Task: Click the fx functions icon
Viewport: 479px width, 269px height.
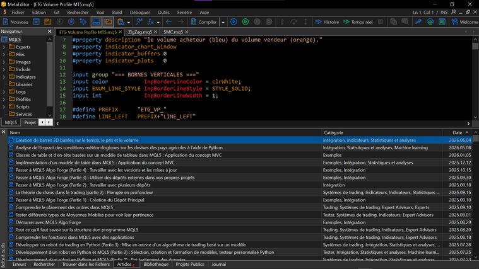Action: pyautogui.click(x=150, y=22)
